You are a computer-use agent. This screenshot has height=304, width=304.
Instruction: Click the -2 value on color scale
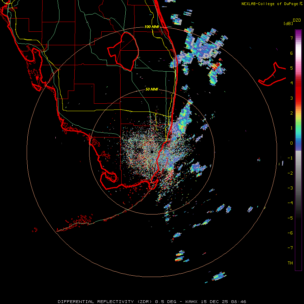(x=290, y=173)
